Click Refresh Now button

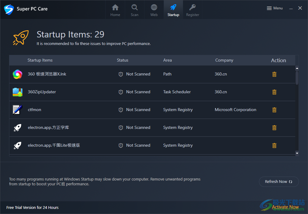[279, 182]
